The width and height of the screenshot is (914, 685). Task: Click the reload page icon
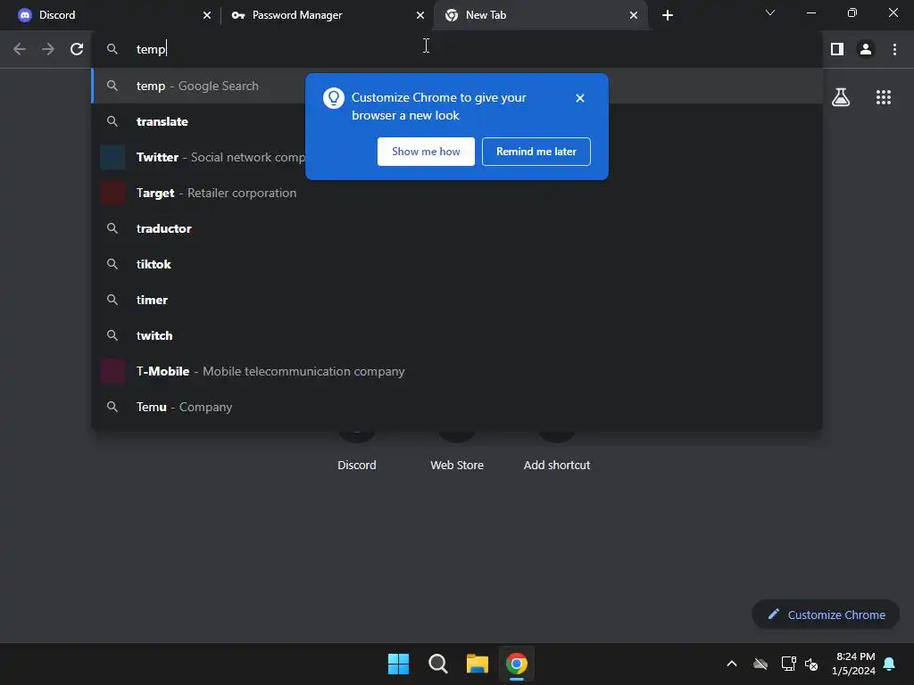77,49
